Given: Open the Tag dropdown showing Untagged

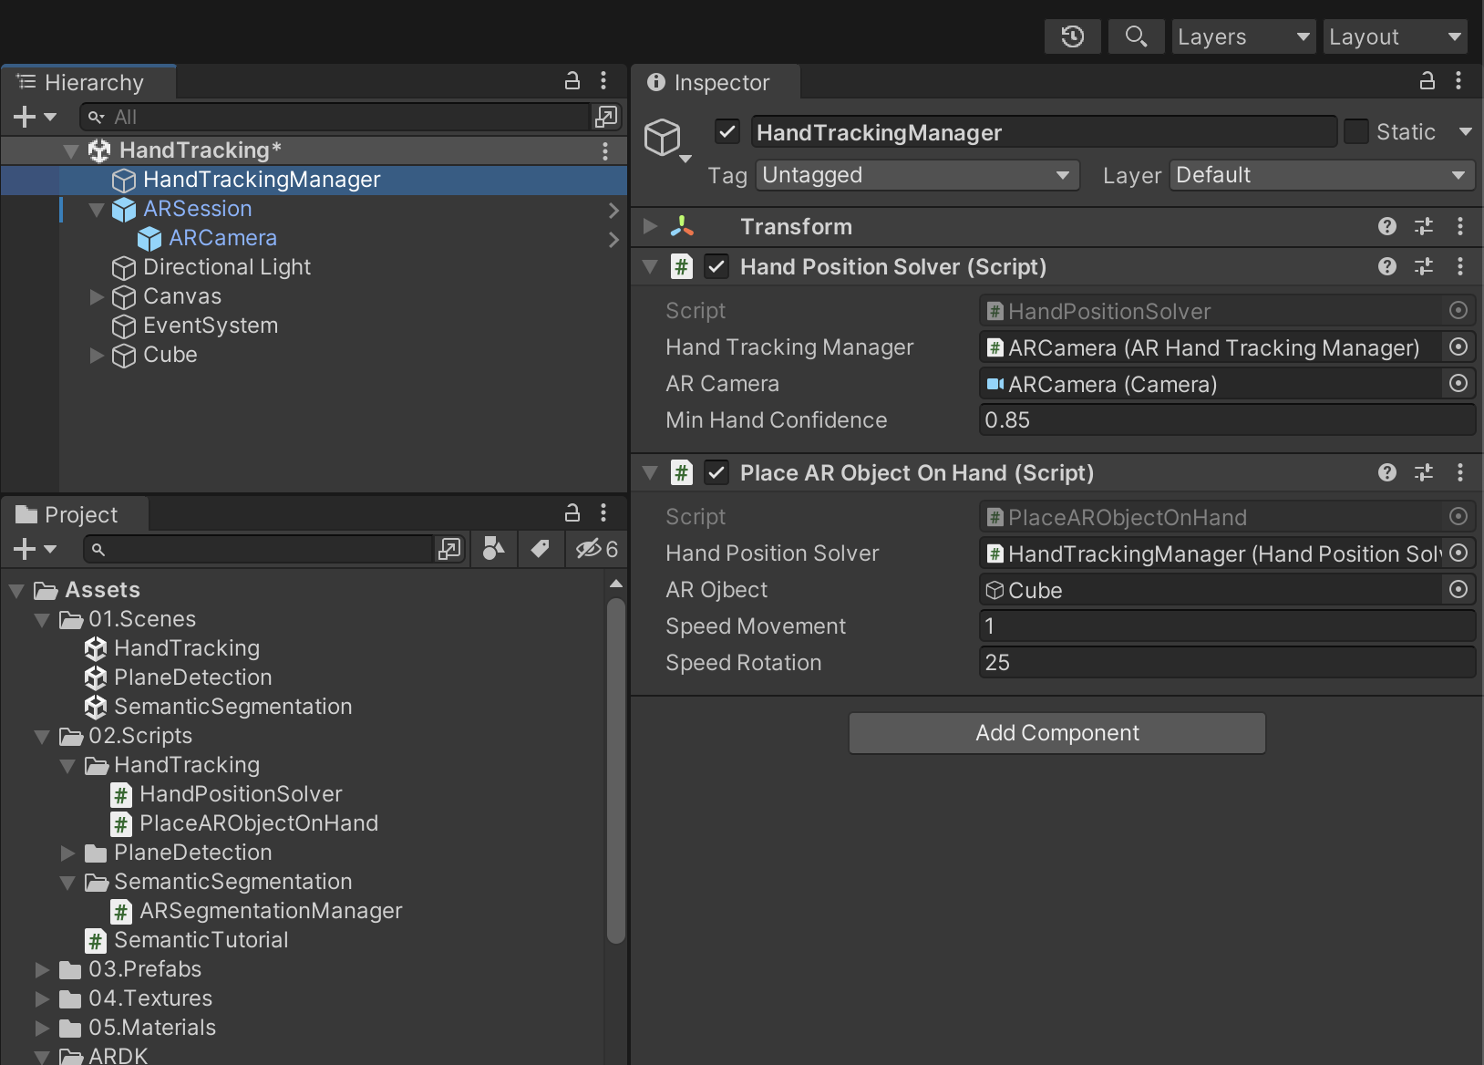Looking at the screenshot, I should click(916, 175).
